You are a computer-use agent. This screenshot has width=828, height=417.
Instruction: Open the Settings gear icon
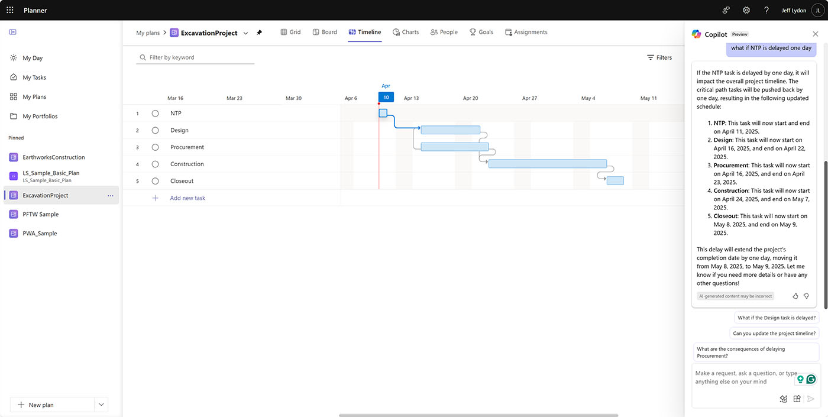(746, 10)
